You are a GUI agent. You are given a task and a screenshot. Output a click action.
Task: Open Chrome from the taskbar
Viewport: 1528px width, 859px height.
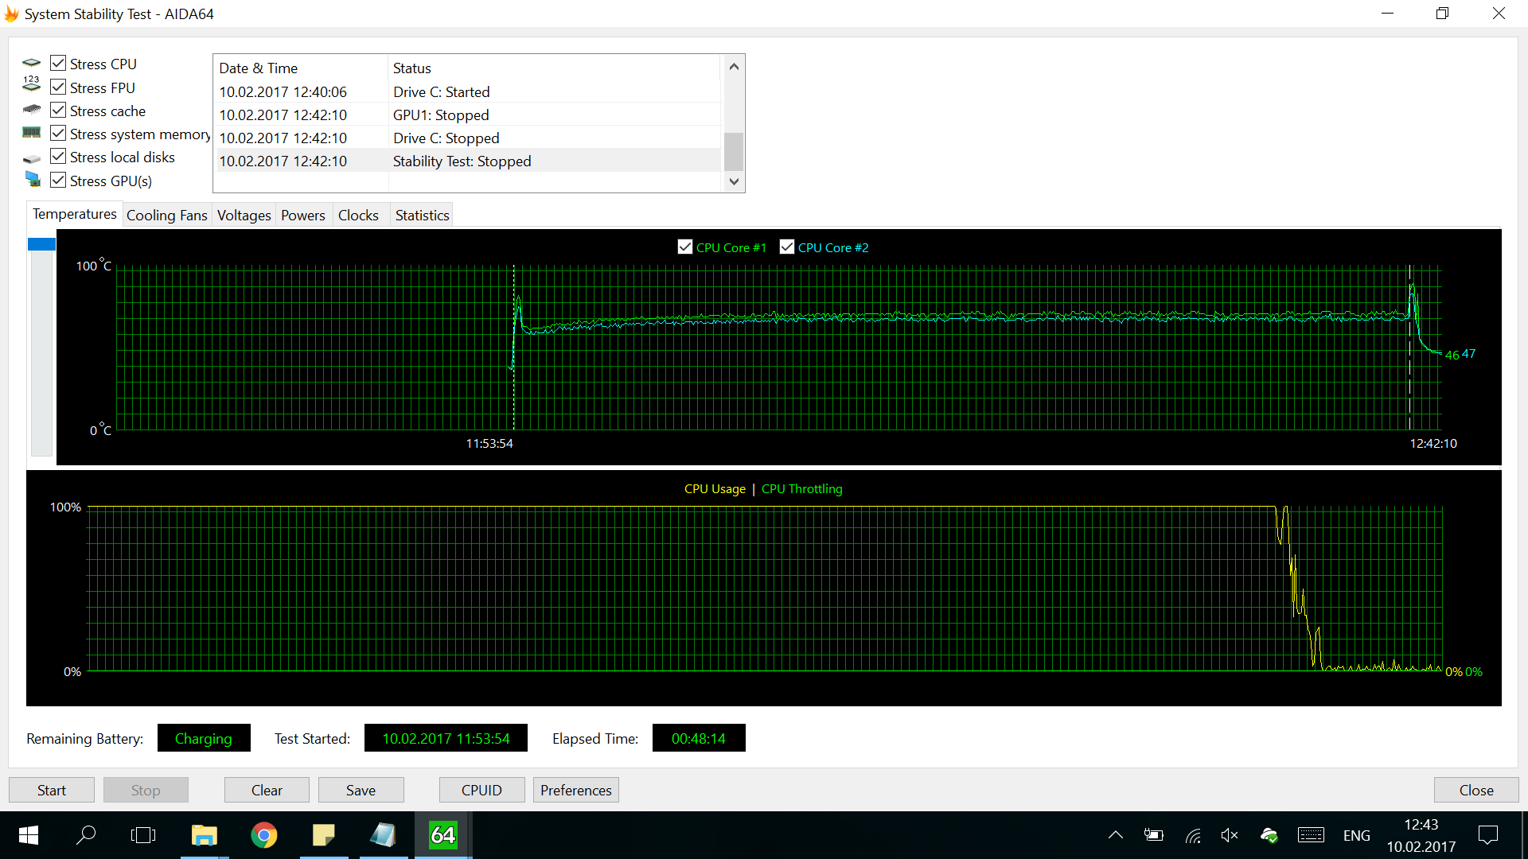pos(263,835)
